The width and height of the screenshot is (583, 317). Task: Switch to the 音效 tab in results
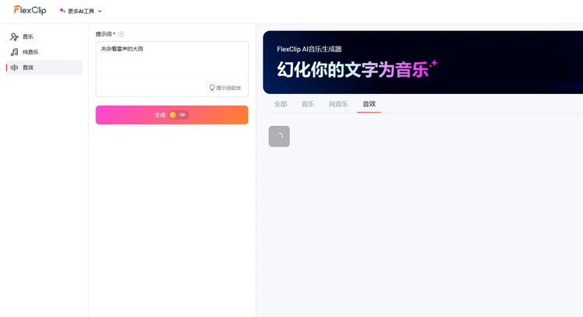(369, 104)
